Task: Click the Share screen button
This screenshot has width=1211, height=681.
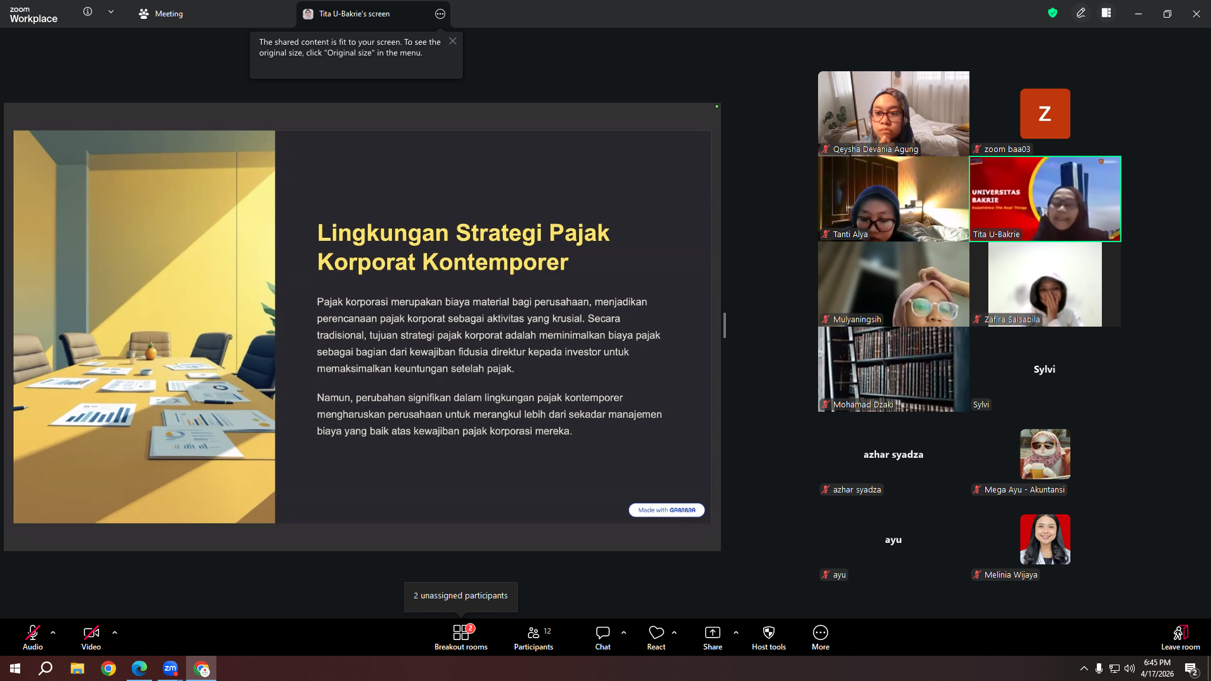Action: coord(713,637)
